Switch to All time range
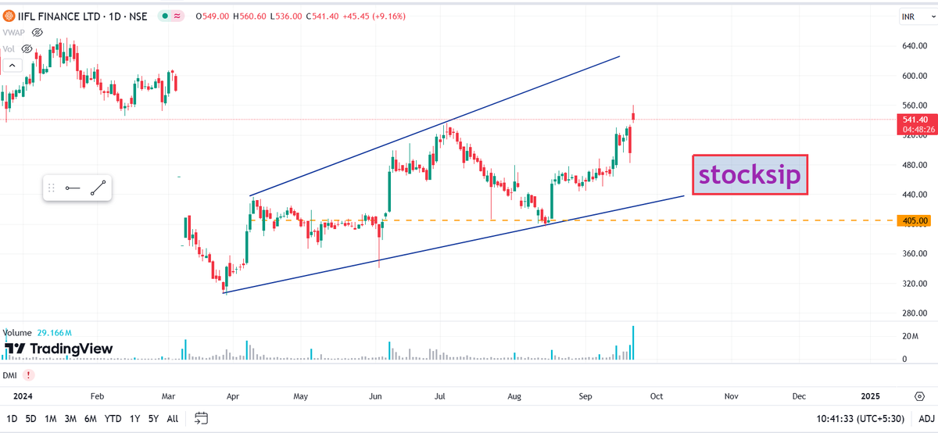938x433 pixels. 173,418
